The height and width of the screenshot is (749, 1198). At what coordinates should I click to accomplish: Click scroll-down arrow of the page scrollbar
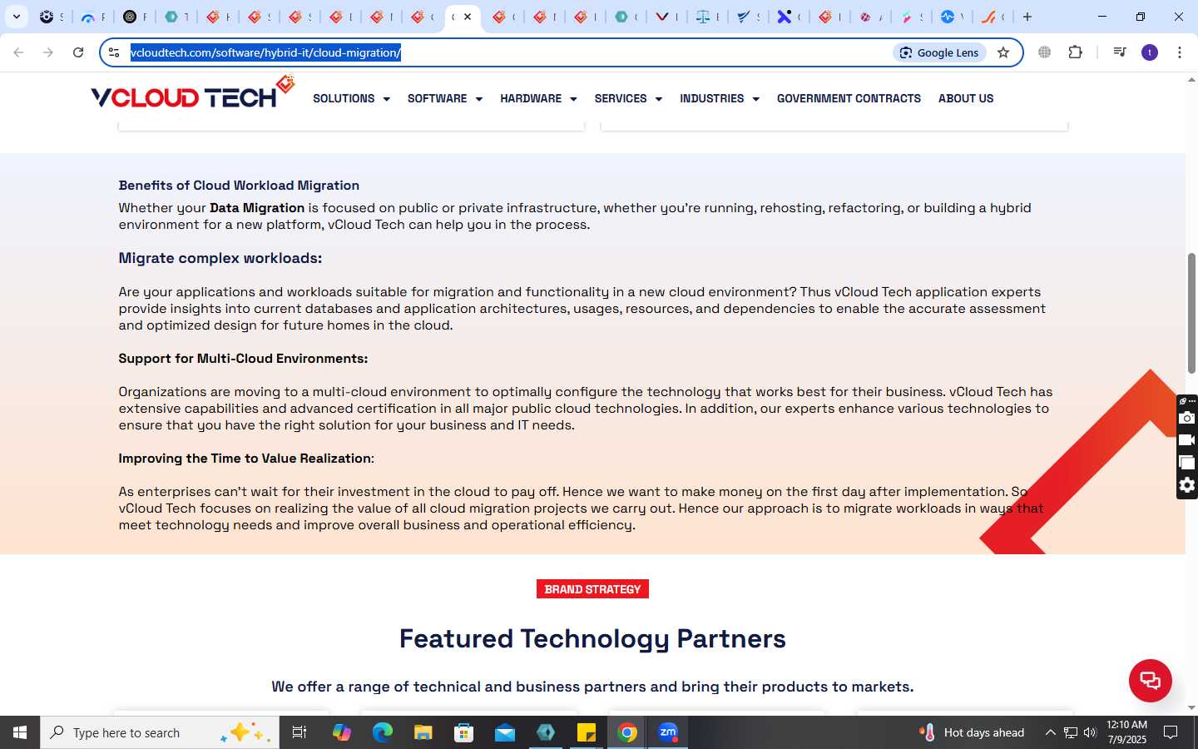click(1191, 707)
